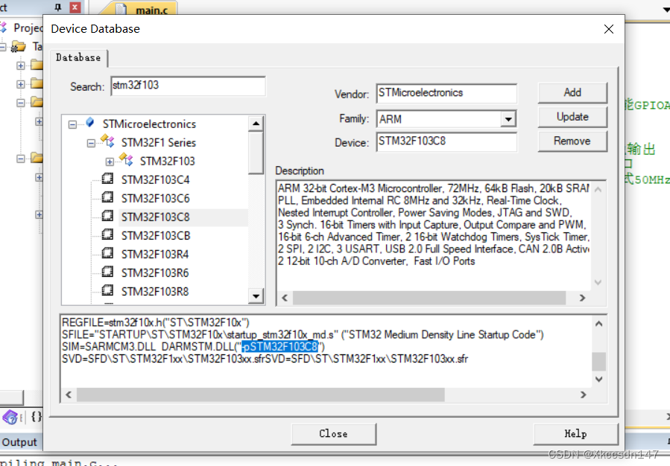Click the chip icon beside STM32F103R8

(107, 290)
